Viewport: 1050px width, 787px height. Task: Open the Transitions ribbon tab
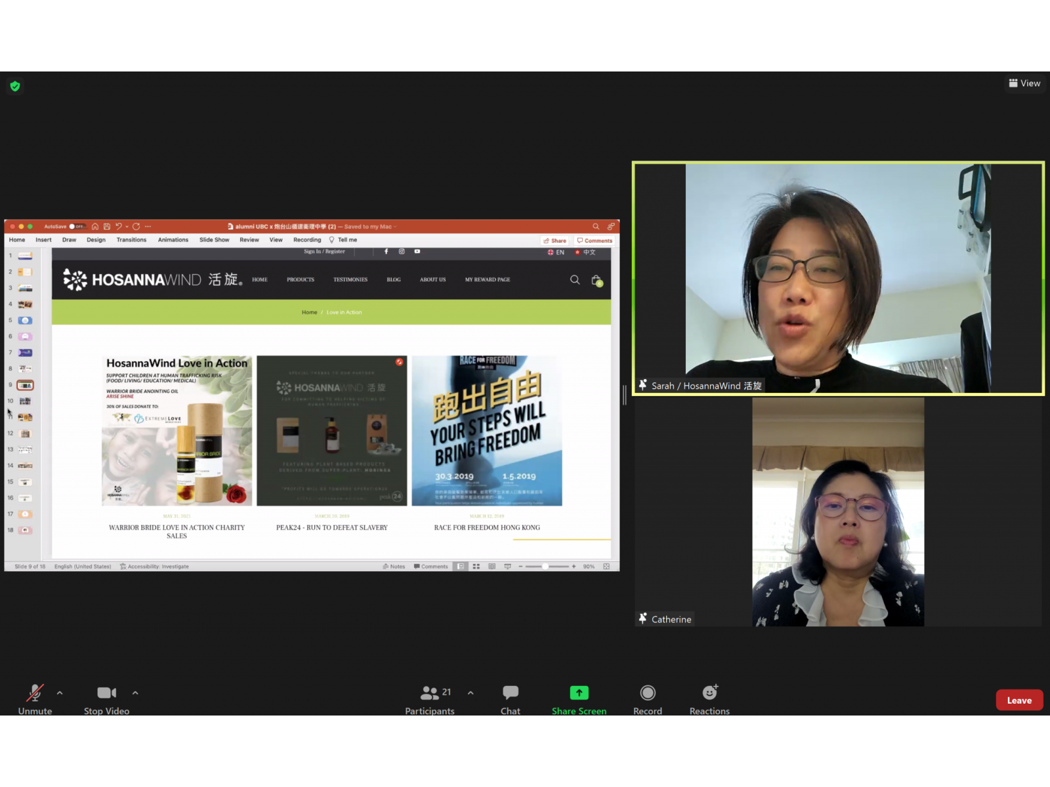(131, 240)
